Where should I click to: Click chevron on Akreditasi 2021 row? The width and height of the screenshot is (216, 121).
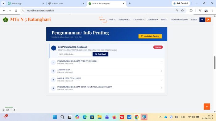pyautogui.click(x=162, y=71)
